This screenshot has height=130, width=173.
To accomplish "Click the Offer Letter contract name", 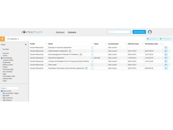I will (x=52, y=65).
